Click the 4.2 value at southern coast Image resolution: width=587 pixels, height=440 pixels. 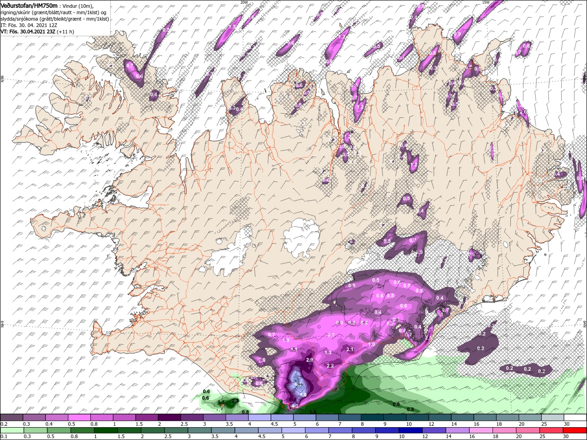coord(295,406)
